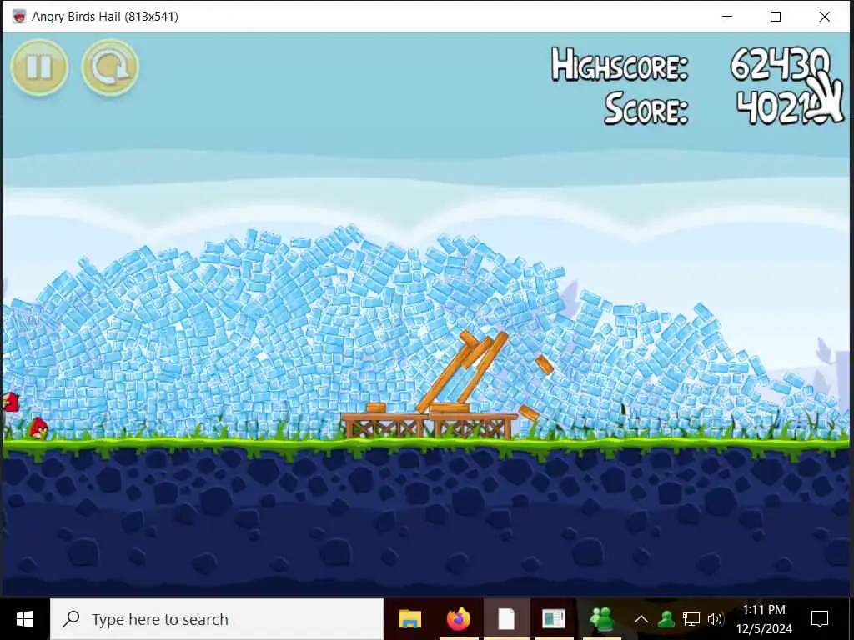Maximize the Angry Birds window
Image resolution: width=854 pixels, height=640 pixels.
(x=776, y=17)
